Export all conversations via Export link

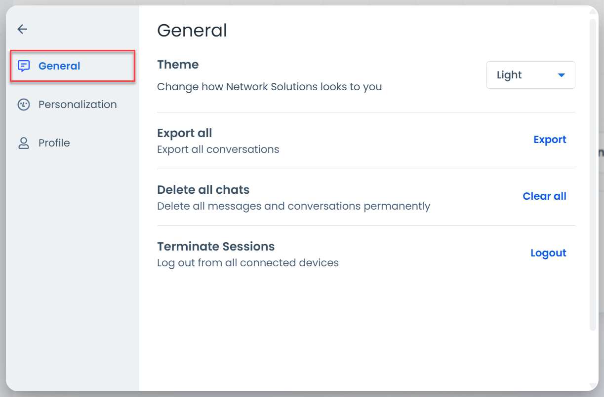tap(550, 140)
